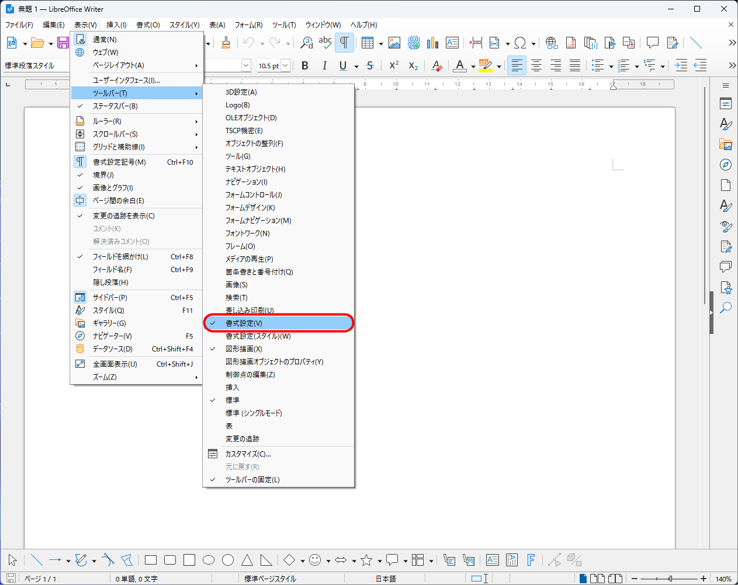Image resolution: width=738 pixels, height=585 pixels.
Task: Open the font size dropdown
Action: [x=285, y=66]
